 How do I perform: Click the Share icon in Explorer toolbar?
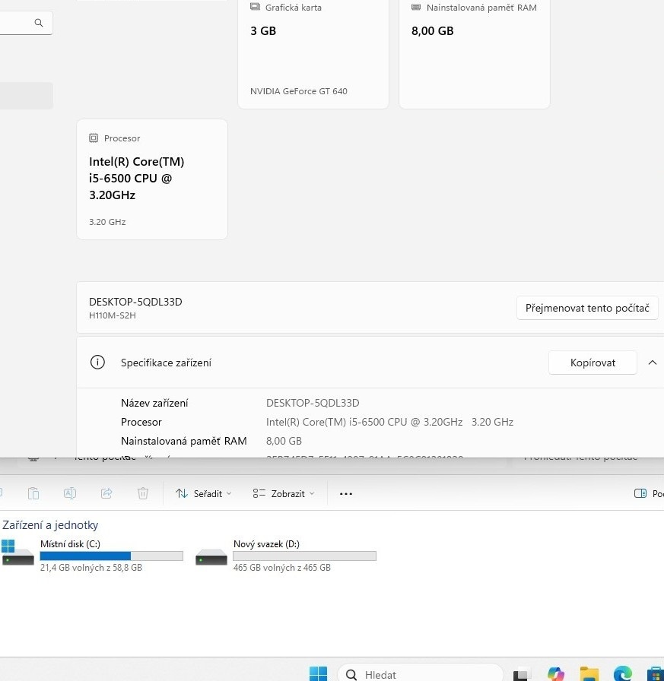click(106, 493)
